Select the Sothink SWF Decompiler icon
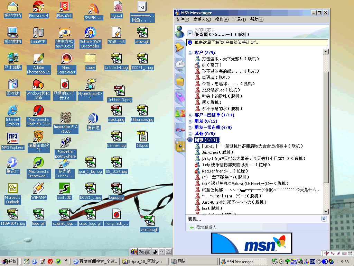354x266 pixels. point(90,38)
